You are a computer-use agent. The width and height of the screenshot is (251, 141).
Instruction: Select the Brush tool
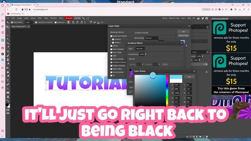pos(8,56)
